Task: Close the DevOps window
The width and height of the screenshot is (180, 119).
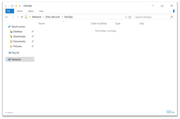Action: pos(172,6)
